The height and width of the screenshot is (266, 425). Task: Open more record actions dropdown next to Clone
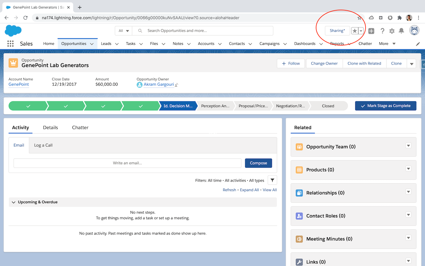coord(412,64)
